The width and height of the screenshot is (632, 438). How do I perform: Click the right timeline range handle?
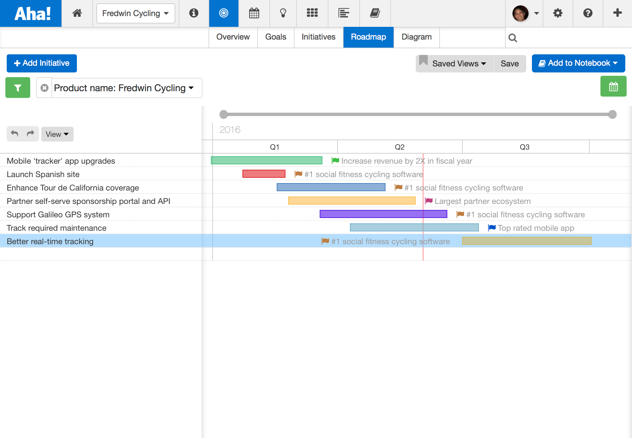tap(613, 114)
